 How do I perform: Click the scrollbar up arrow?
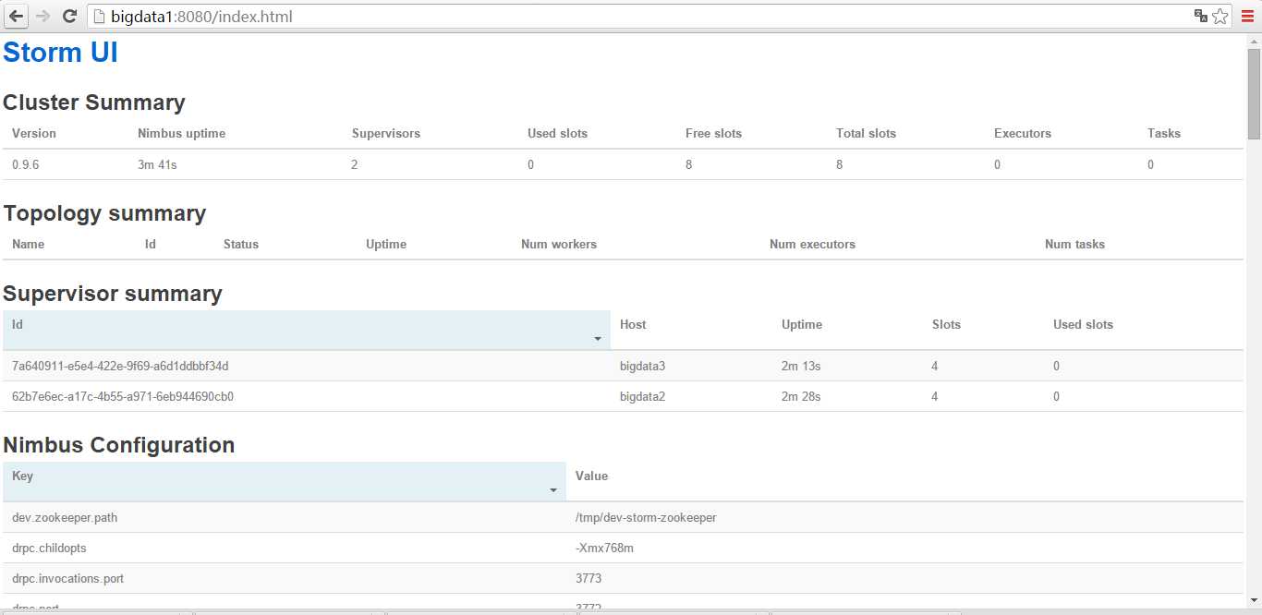(x=1254, y=39)
